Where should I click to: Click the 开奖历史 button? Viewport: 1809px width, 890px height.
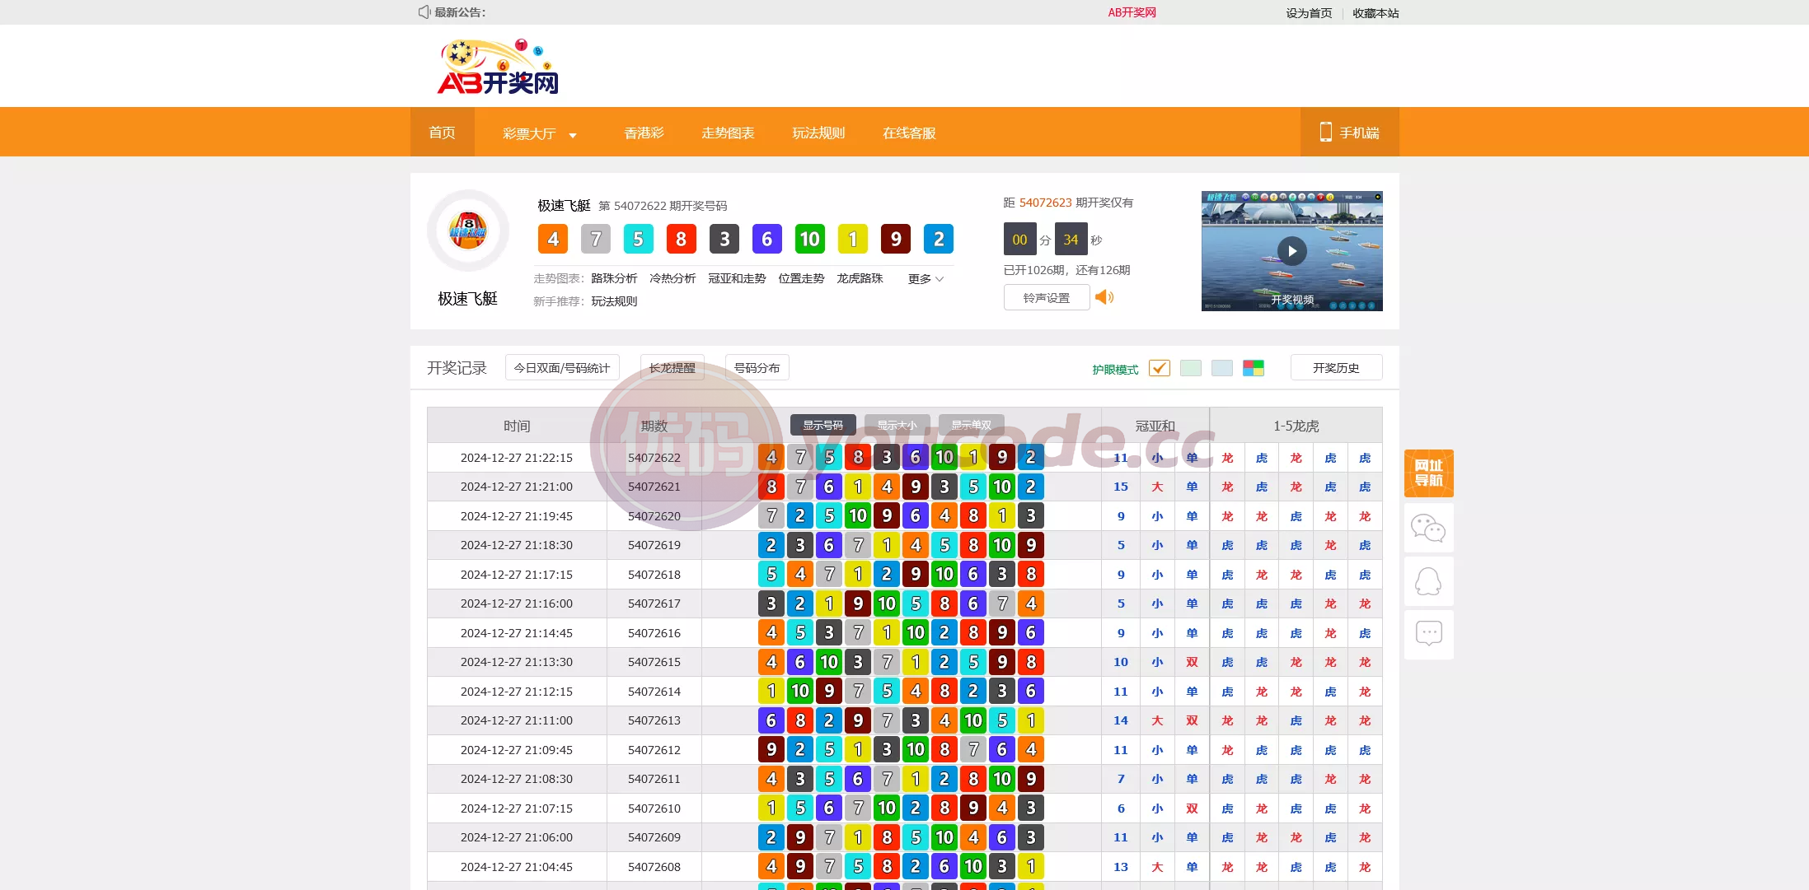click(x=1336, y=367)
